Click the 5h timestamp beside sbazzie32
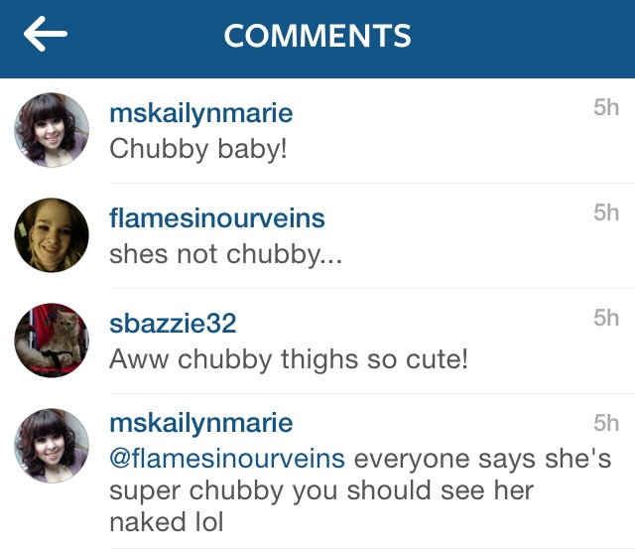Screen dimensions: 635x552 pyautogui.click(x=606, y=318)
